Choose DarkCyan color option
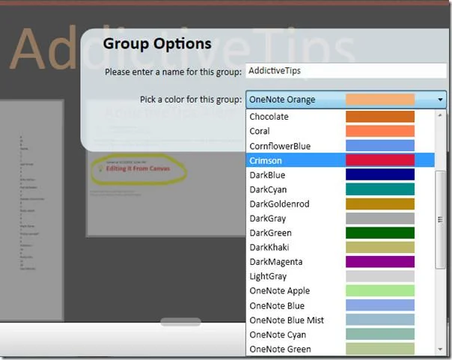Image resolution: width=452 pixels, height=360 pixels. tap(340, 189)
